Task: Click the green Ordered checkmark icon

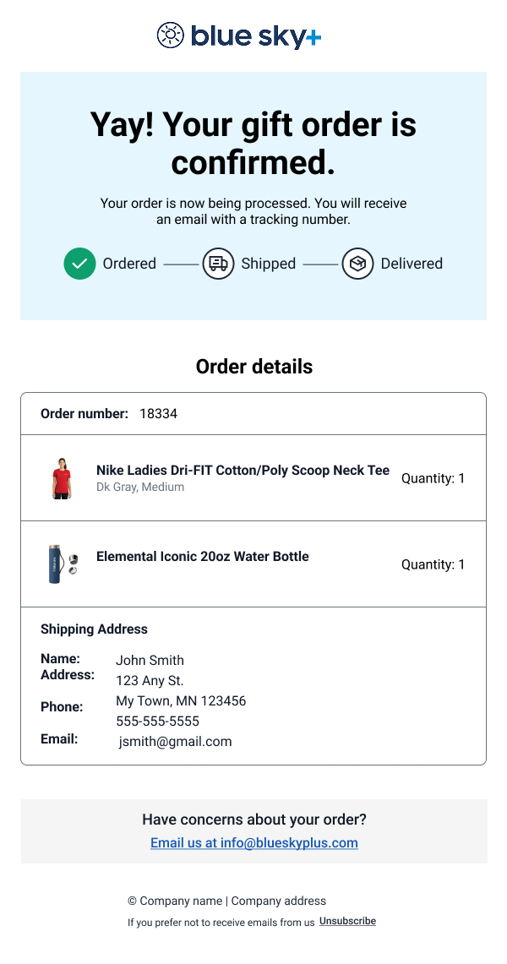Action: click(x=79, y=264)
